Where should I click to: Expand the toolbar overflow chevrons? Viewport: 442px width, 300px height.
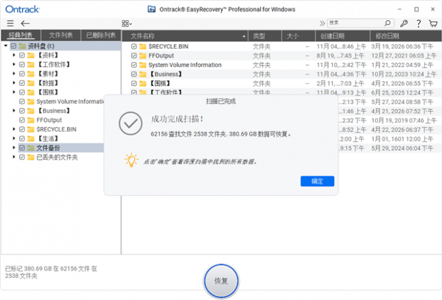point(322,23)
